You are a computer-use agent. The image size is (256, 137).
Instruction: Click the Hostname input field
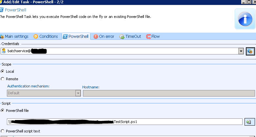169,93
